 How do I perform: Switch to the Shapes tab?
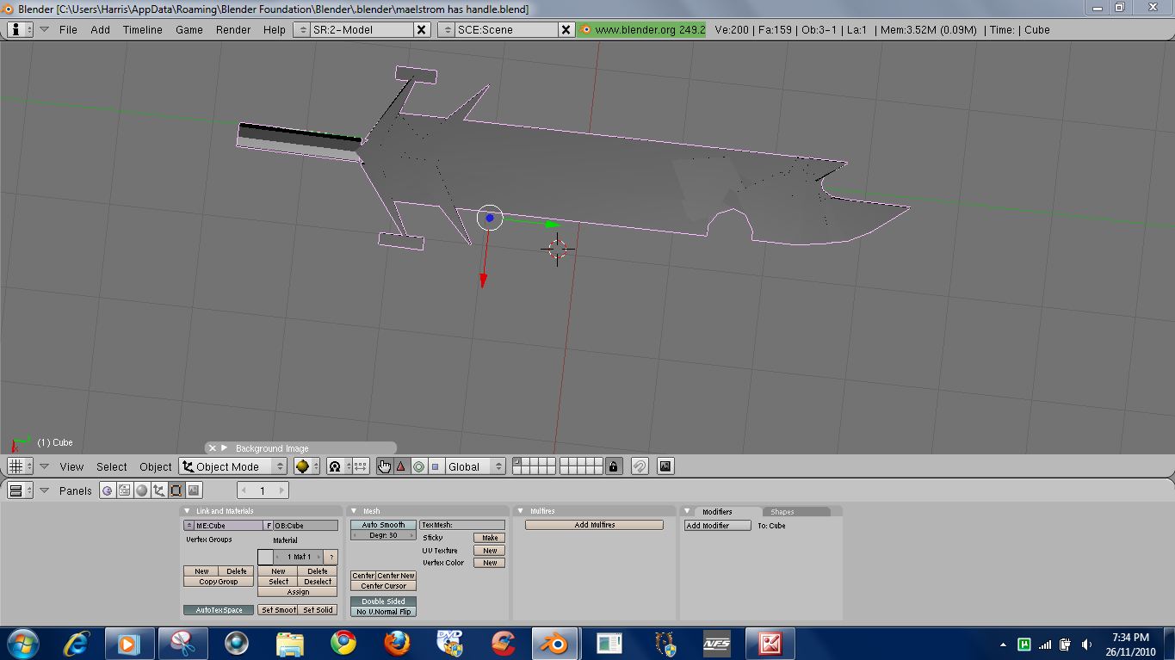tap(782, 512)
